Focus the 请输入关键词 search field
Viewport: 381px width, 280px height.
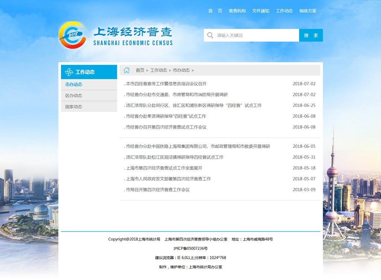click(252, 35)
